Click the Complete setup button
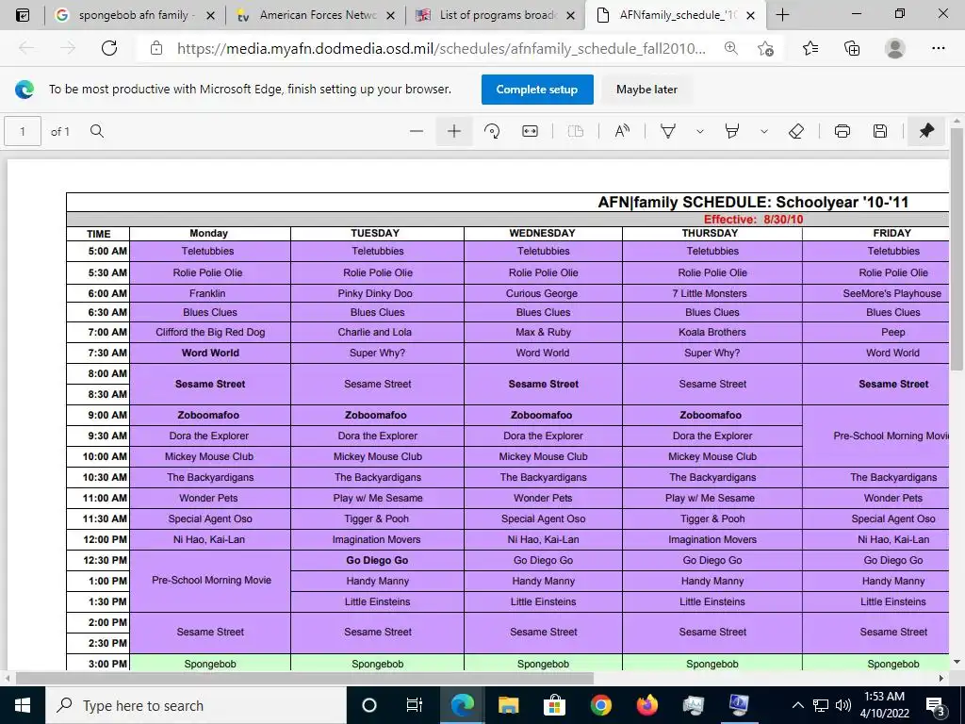Screen dimensions: 965x724 537,90
